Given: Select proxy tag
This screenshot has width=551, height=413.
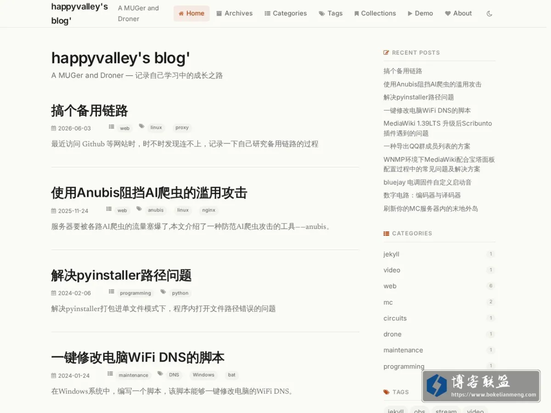Looking at the screenshot, I should [x=182, y=128].
